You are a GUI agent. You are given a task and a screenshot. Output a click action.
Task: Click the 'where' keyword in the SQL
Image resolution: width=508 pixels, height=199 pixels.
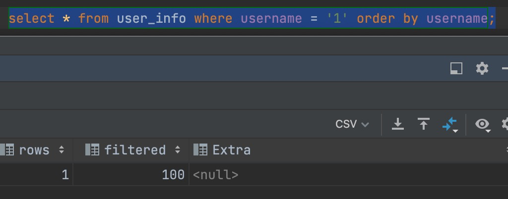[x=213, y=19]
